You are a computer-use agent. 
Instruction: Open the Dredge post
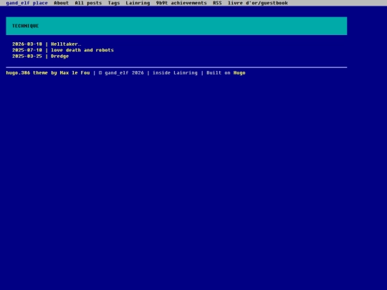tap(59, 57)
